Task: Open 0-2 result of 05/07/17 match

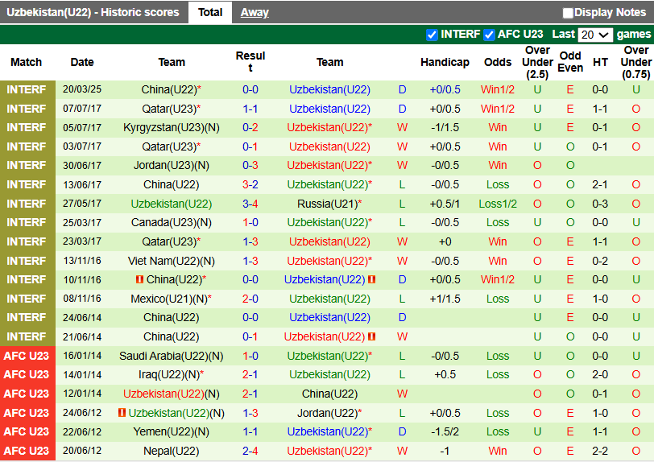Action: 250,128
